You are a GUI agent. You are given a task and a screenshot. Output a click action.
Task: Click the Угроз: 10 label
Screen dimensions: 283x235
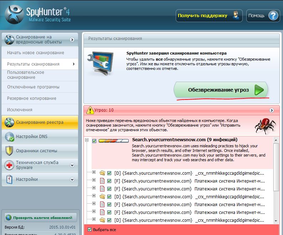tap(104, 110)
